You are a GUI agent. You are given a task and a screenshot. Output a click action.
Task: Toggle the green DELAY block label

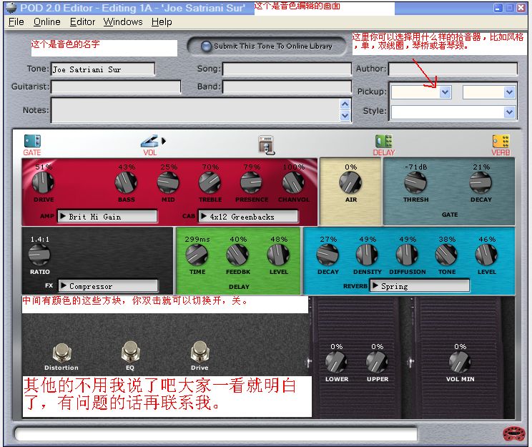pyautogui.click(x=239, y=287)
